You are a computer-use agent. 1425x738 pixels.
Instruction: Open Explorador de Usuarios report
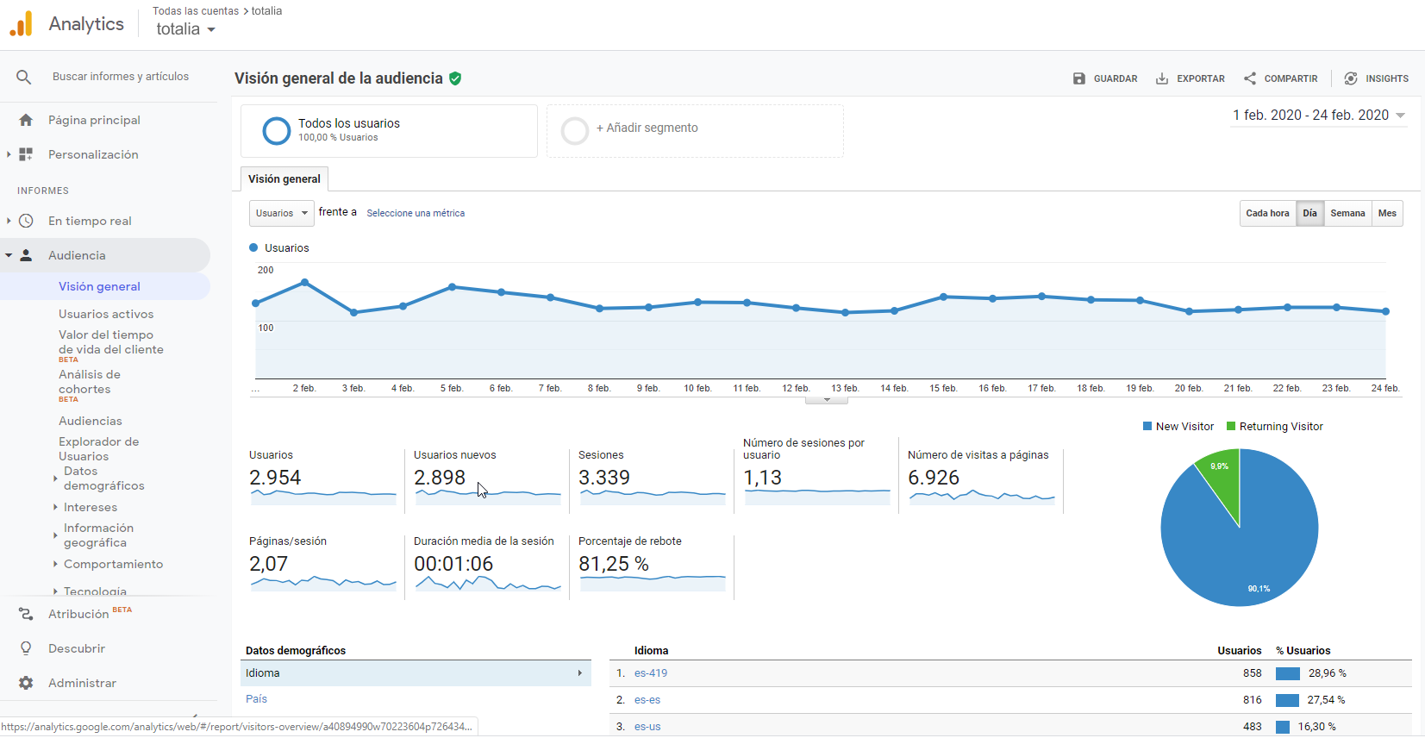pyautogui.click(x=98, y=448)
